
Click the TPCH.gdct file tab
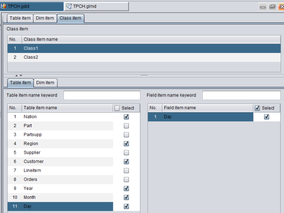coord(32,6)
